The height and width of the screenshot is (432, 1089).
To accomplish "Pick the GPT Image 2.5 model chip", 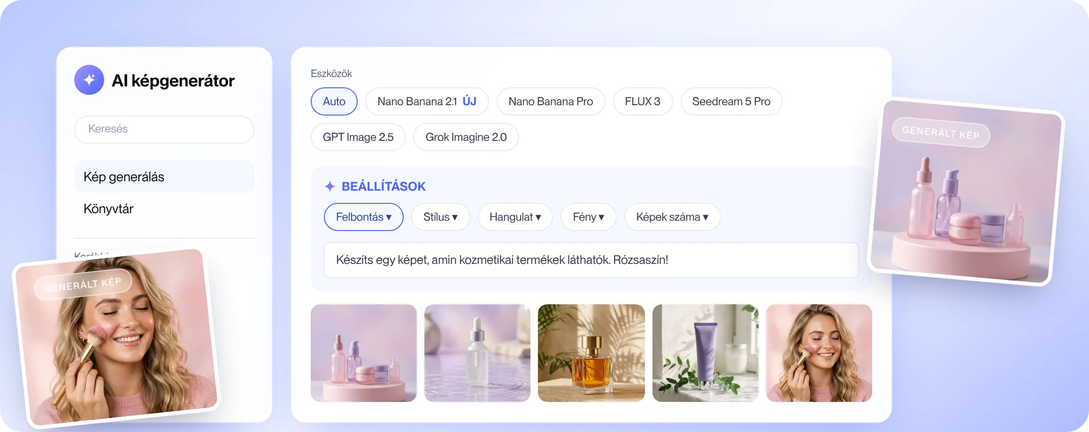I will pos(358,137).
